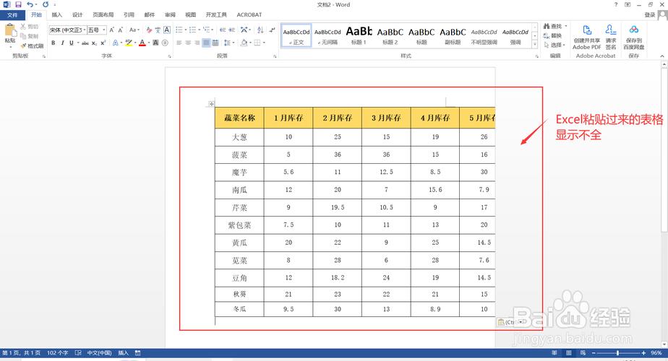Image resolution: width=668 pixels, height=361 pixels.
Task: Redo with the repeat arrow icon
Action: click(46, 4)
